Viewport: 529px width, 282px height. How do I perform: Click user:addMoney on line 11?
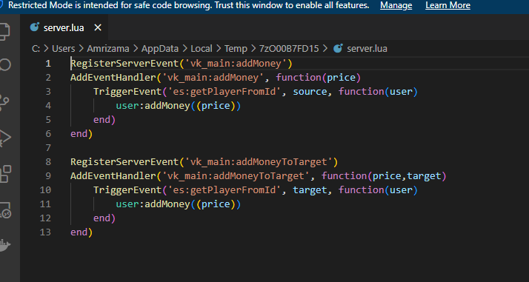[153, 204]
